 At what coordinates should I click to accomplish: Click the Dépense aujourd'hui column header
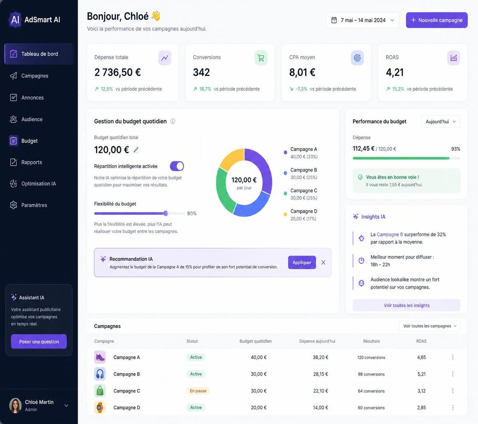click(x=317, y=341)
